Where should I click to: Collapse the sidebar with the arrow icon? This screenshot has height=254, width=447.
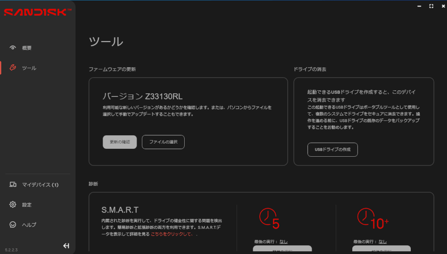66,246
